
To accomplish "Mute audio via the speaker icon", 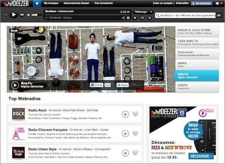I will [x=29, y=15].
